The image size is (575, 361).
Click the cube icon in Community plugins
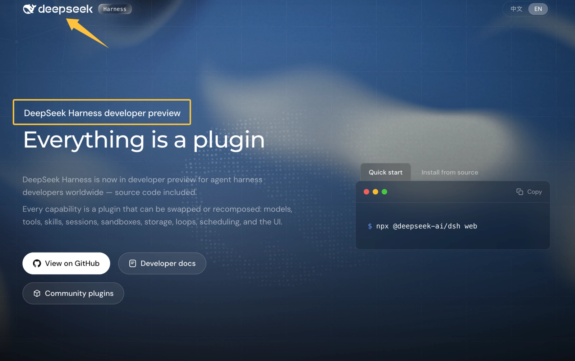pos(37,293)
